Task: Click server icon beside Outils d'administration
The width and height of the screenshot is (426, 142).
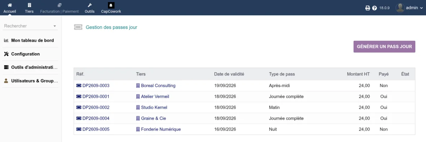Action: coord(6,67)
